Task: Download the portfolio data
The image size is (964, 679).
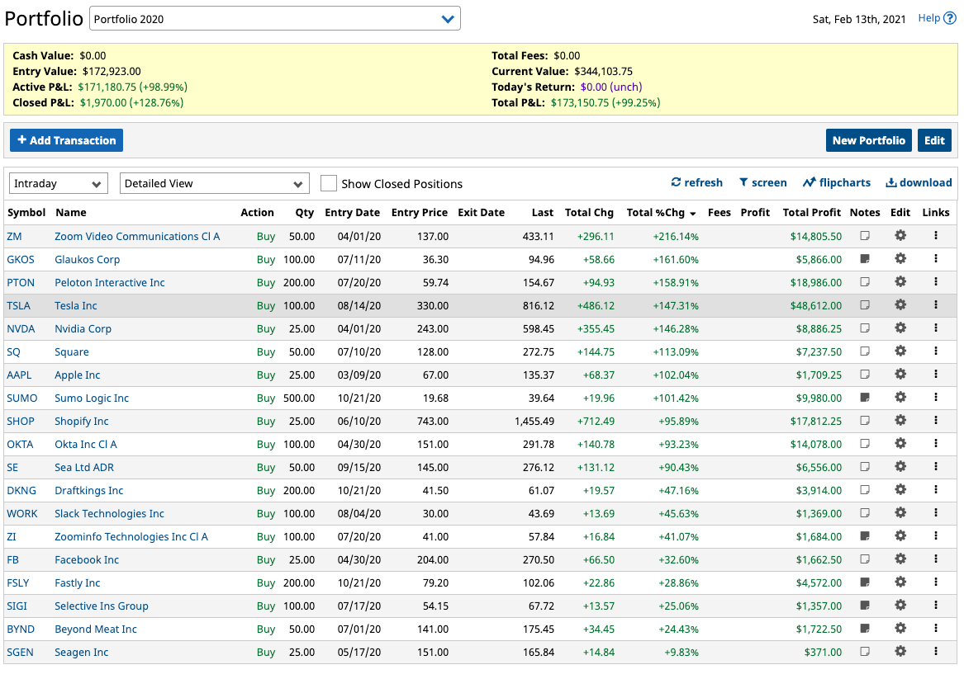Action: 919,182
